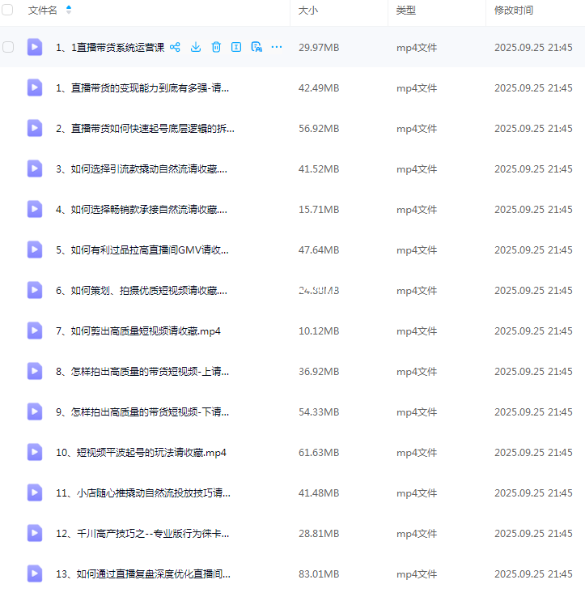The height and width of the screenshot is (614, 585).
Task: Open the file 10、短视频平波起号的玩法
Action: [141, 452]
